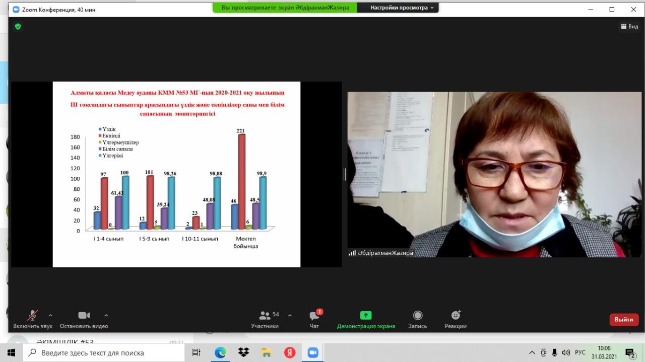Viewport: 645px width, 362px height.
Task: Unmute the microphone (Включить звук)
Action: 33,319
